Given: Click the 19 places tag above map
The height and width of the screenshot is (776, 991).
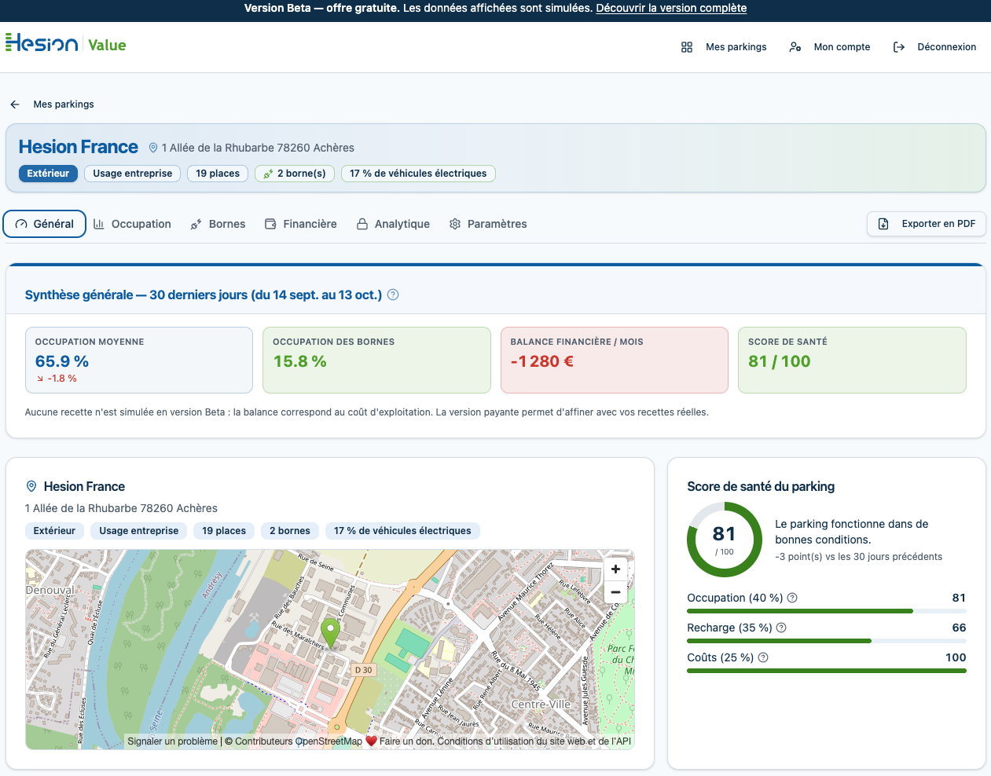Looking at the screenshot, I should point(224,531).
